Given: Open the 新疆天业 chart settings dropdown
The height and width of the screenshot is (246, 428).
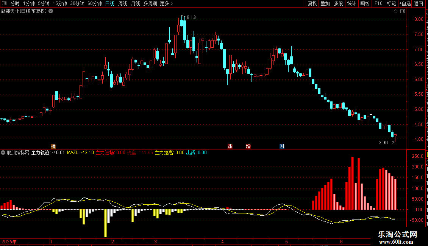Looking at the screenshot, I should pos(51,11).
